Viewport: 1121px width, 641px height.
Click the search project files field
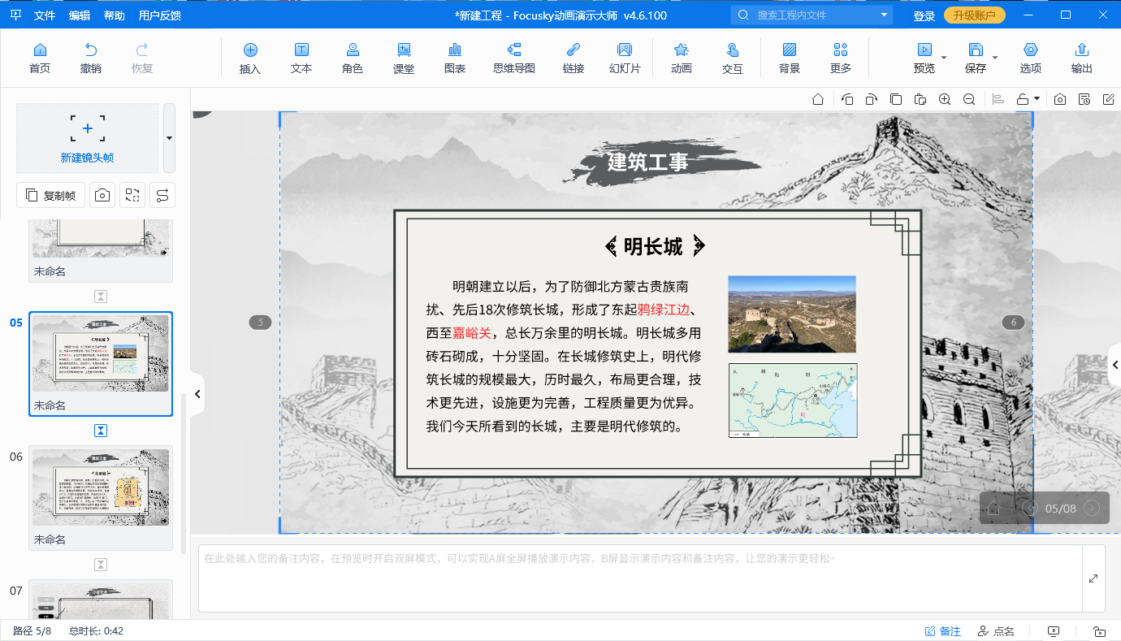[x=812, y=15]
